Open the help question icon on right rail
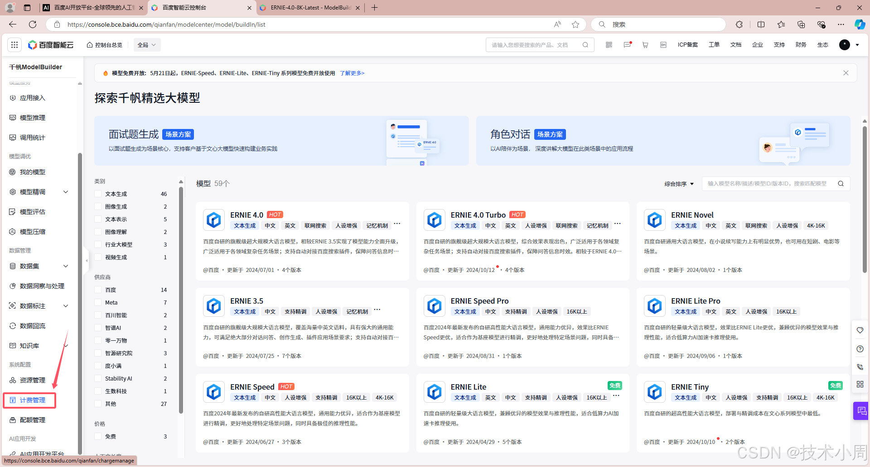Viewport: 870px width, 467px height. [860, 349]
